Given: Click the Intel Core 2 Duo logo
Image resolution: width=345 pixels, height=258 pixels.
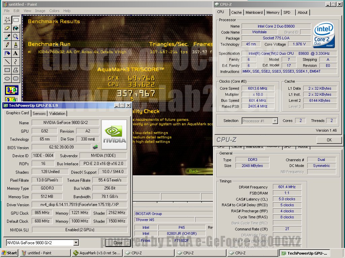Looking at the screenshot, I should pos(324,35).
